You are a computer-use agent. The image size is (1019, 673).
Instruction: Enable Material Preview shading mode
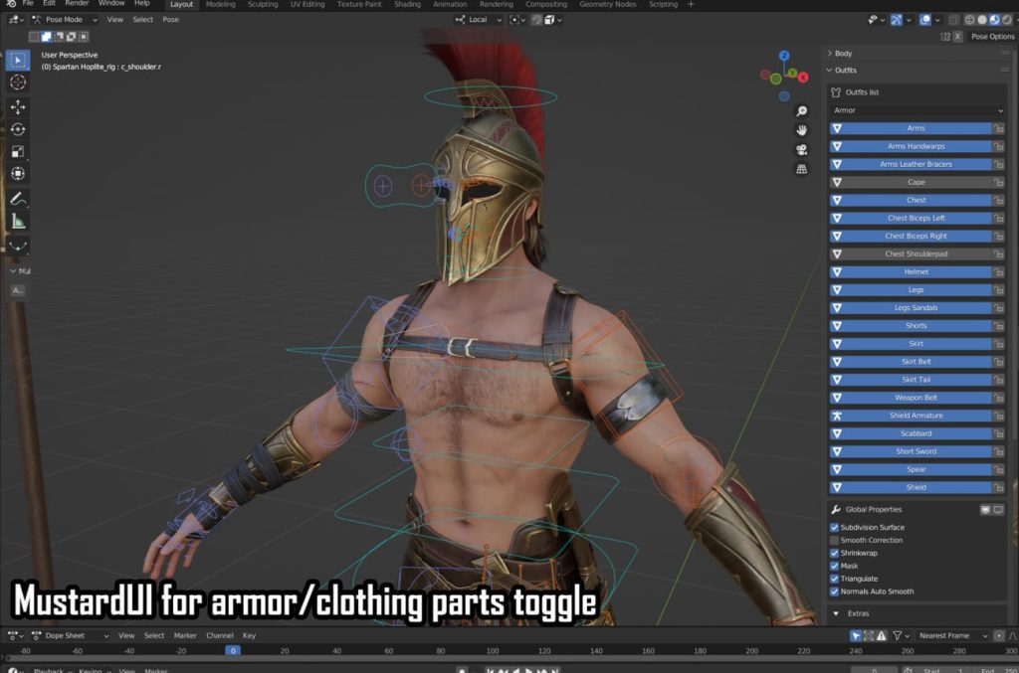[x=992, y=20]
